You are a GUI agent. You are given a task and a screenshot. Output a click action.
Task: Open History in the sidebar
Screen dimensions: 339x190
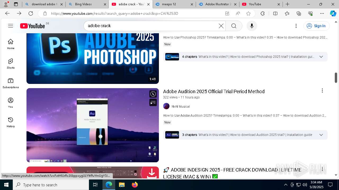(x=11, y=122)
